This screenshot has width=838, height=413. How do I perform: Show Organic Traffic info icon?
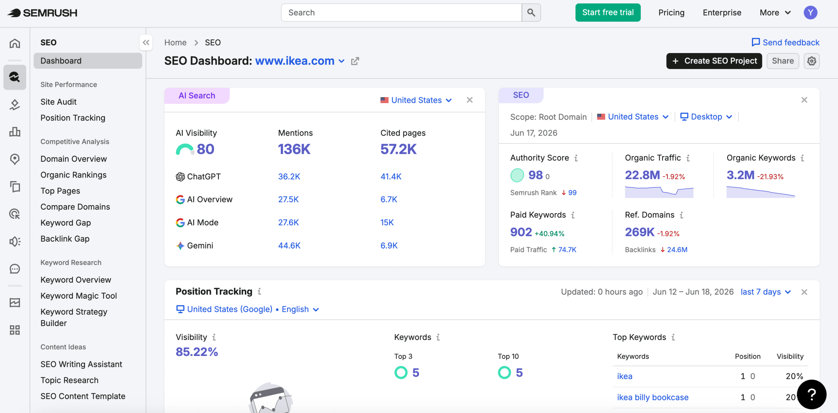click(688, 158)
